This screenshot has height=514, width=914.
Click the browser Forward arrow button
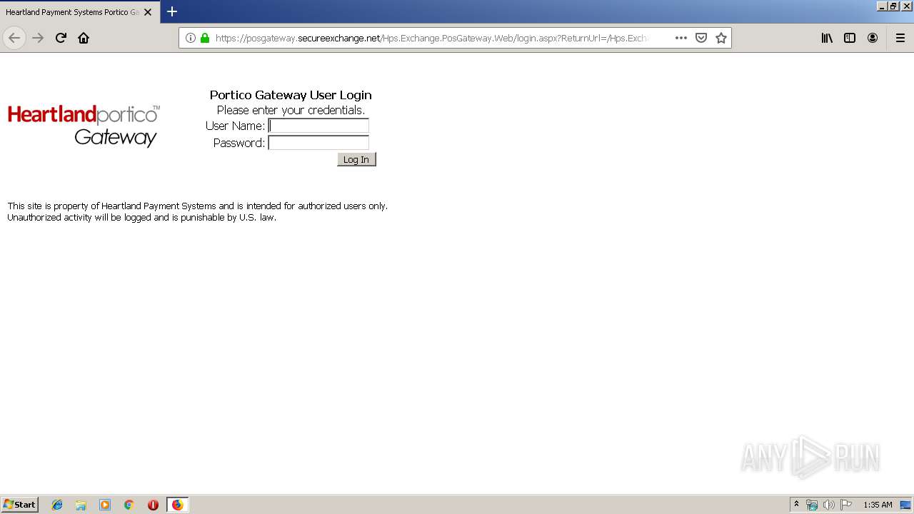pyautogui.click(x=38, y=38)
